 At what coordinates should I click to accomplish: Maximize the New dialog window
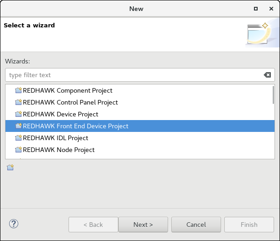click(x=255, y=9)
